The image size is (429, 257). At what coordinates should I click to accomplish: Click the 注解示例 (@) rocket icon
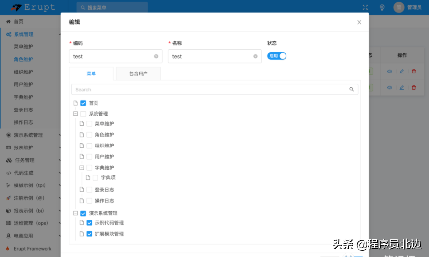[9, 198]
